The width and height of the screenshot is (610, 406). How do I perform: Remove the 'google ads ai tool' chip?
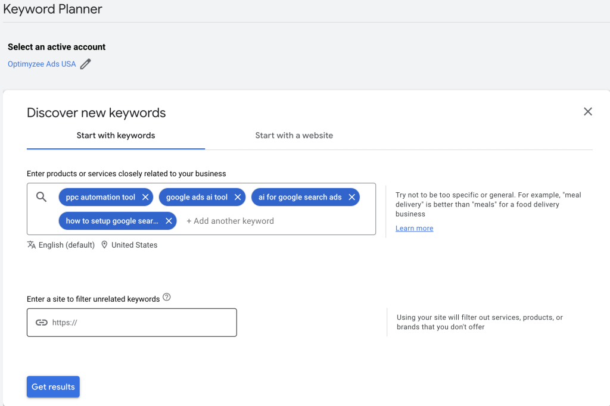[238, 197]
